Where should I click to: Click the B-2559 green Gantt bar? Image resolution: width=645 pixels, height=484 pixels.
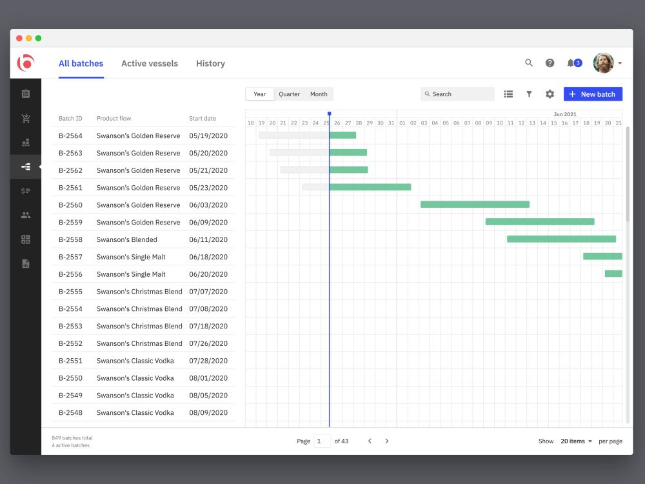(540, 221)
